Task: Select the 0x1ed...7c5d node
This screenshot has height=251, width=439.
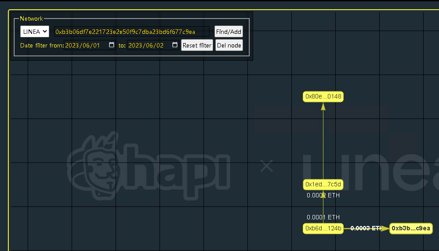Action: [x=323, y=184]
